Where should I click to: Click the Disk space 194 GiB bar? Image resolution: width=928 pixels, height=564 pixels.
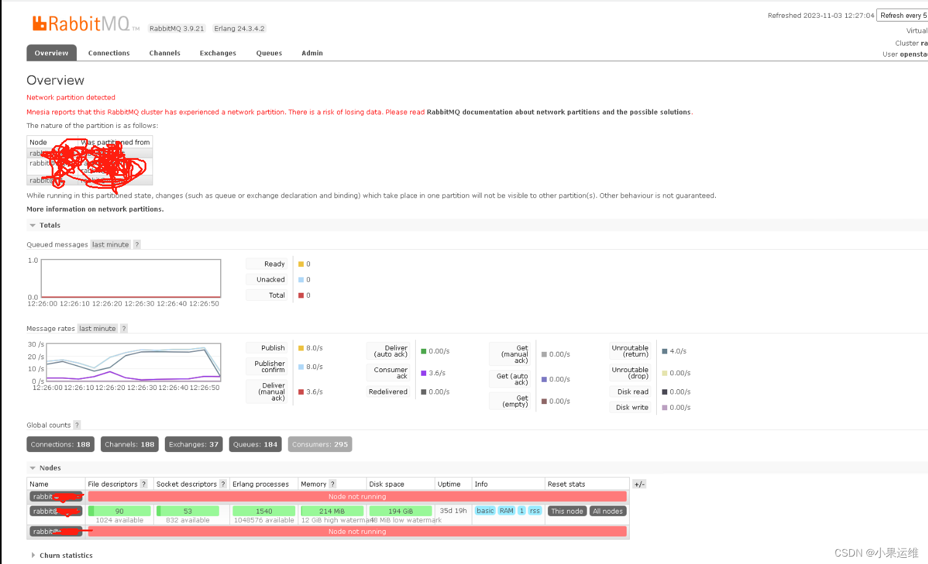click(x=400, y=511)
